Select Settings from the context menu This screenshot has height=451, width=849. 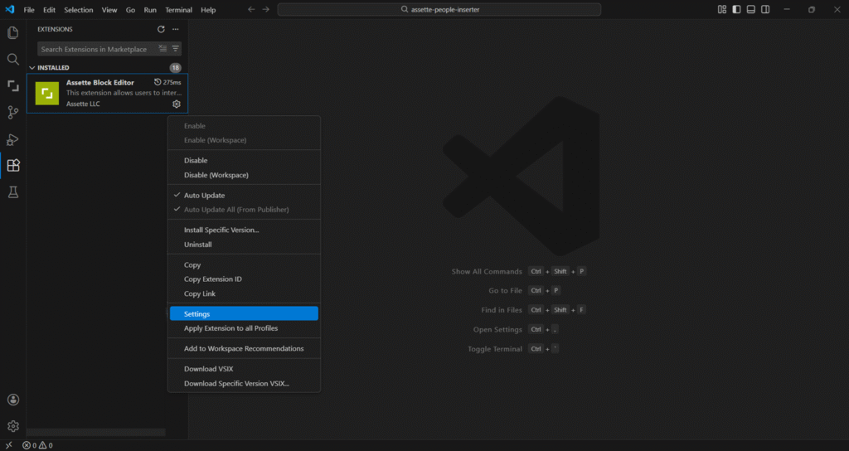click(197, 314)
